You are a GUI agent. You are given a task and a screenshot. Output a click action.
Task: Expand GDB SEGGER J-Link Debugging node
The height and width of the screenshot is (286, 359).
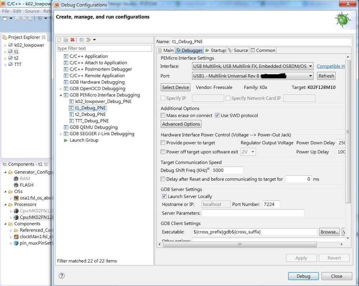(x=61, y=134)
